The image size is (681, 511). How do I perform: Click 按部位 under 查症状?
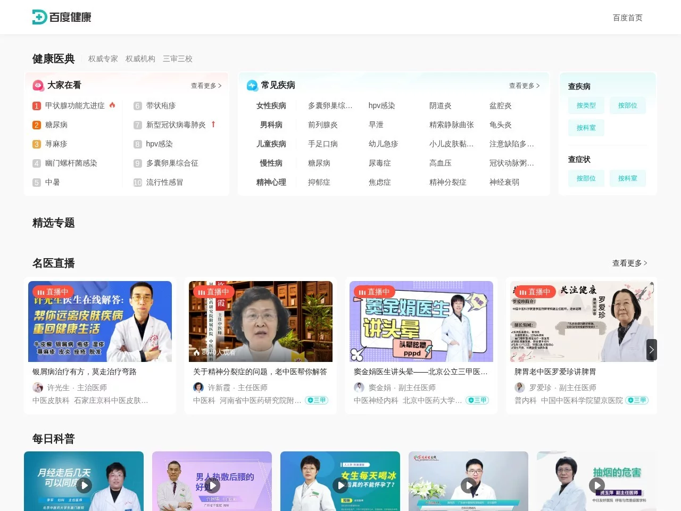586,178
